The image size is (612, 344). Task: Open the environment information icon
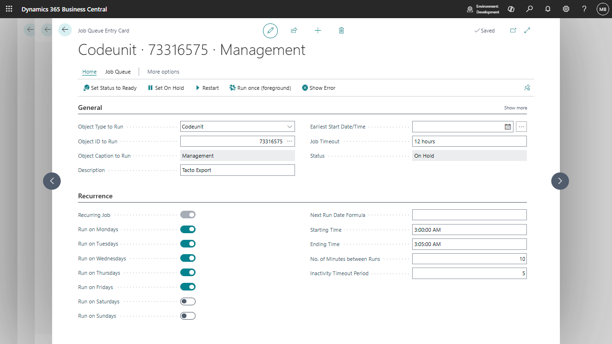pyautogui.click(x=470, y=9)
